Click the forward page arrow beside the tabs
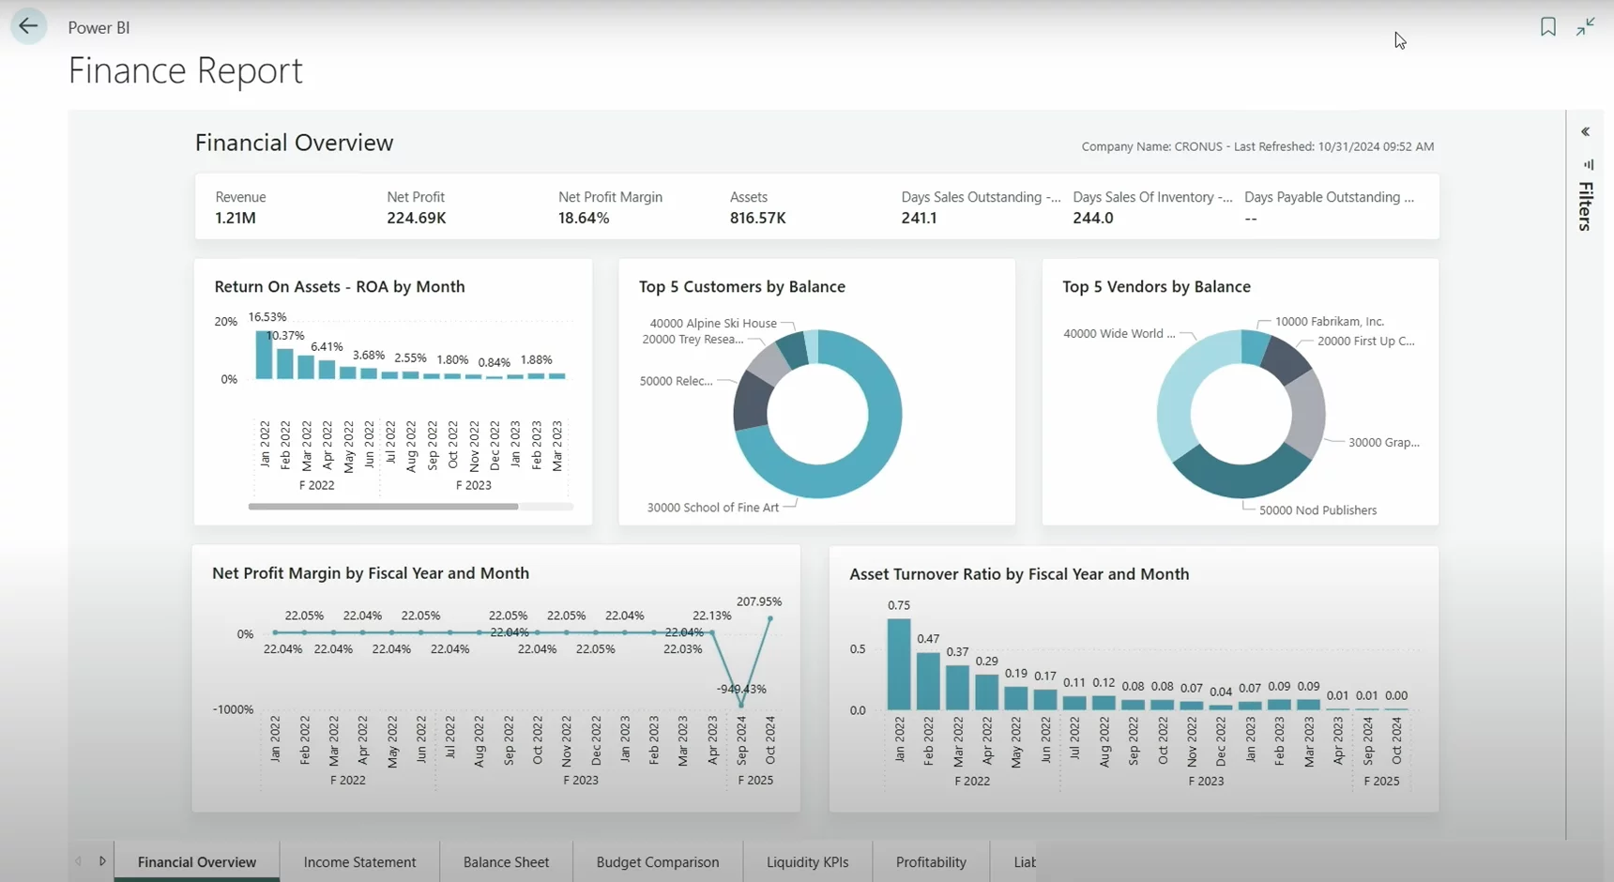The width and height of the screenshot is (1614, 882). click(x=103, y=860)
